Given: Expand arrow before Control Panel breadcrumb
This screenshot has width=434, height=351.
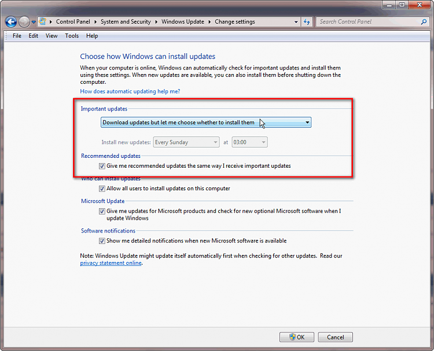Looking at the screenshot, I should tap(51, 21).
